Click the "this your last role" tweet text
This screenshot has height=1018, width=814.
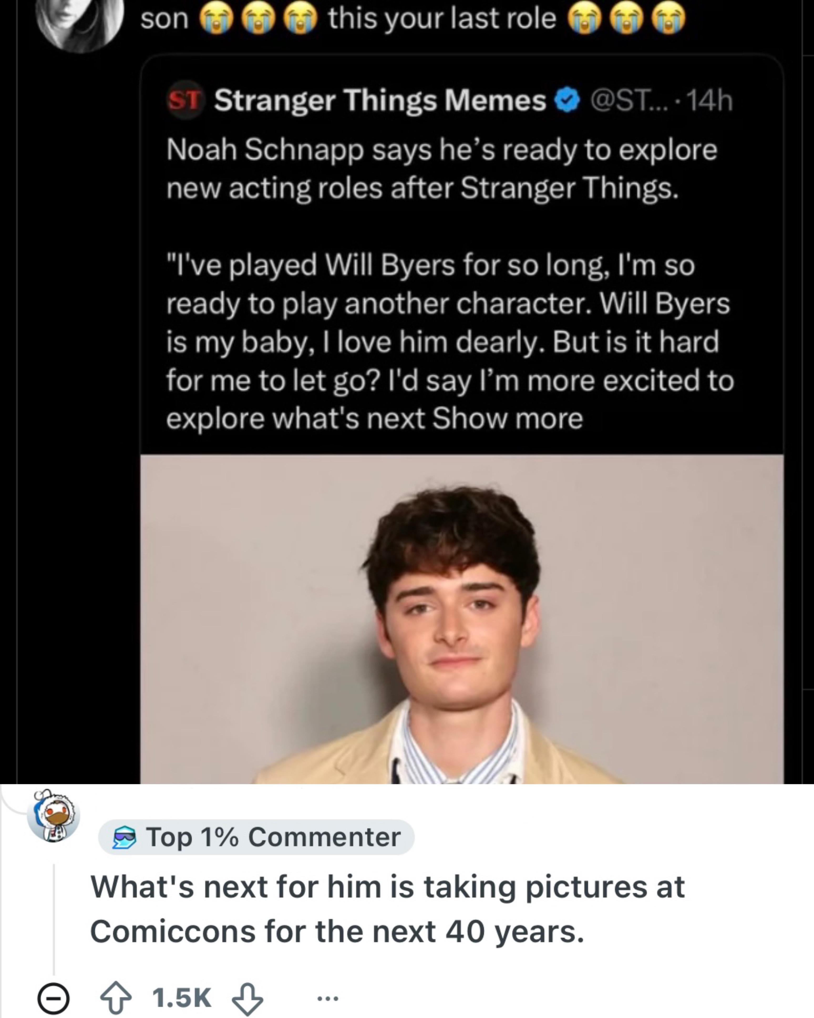coord(442,19)
